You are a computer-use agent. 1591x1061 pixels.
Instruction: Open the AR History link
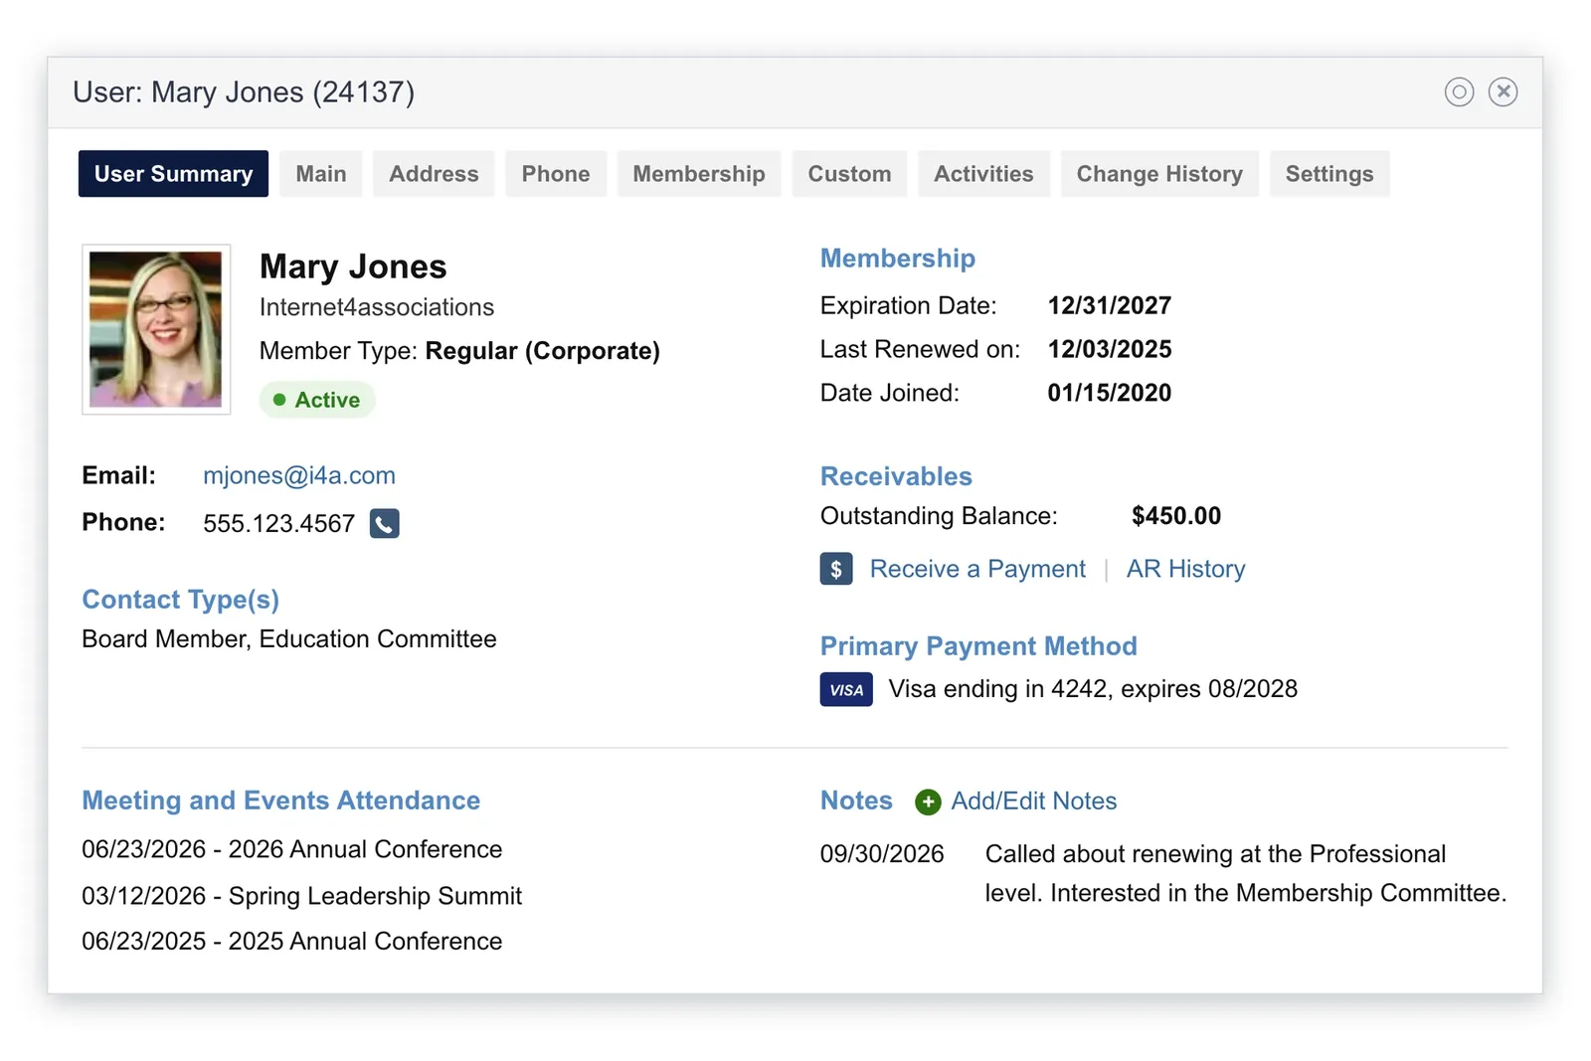[x=1185, y=569]
